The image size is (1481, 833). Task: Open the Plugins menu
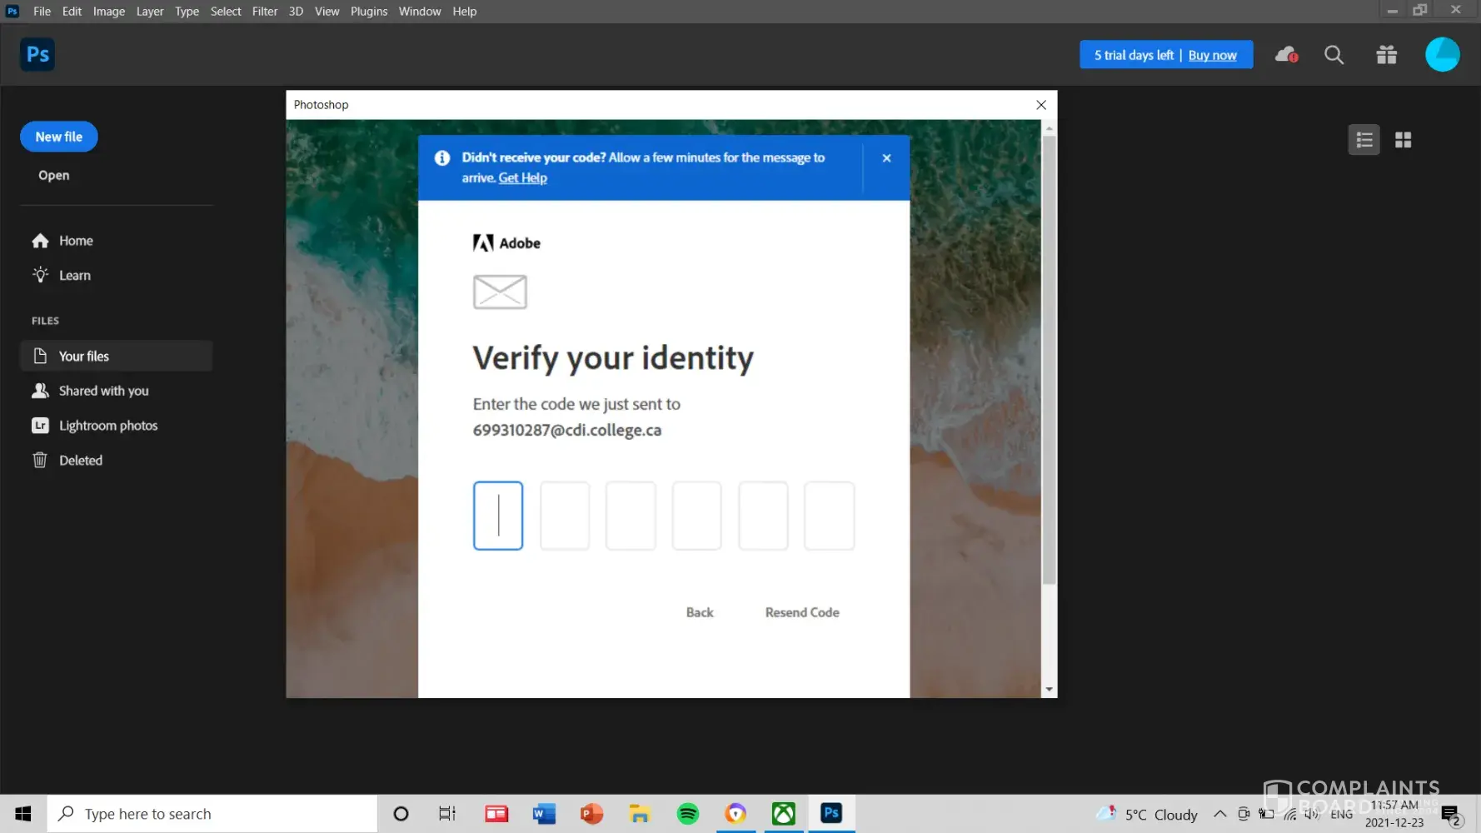click(x=368, y=12)
